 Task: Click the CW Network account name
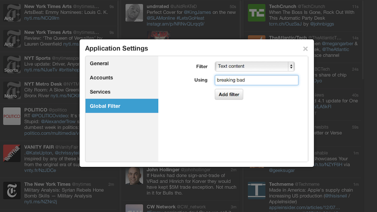click(161, 207)
